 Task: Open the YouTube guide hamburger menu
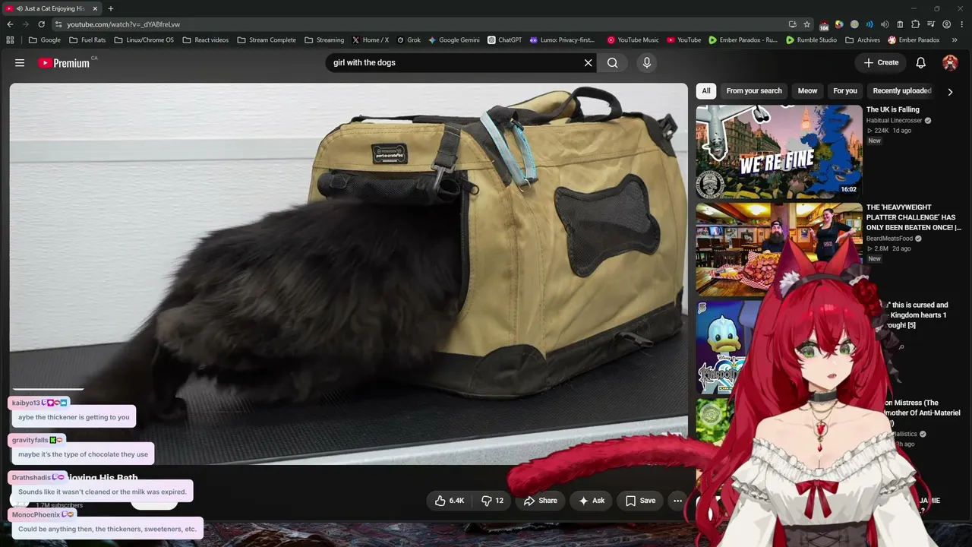point(20,63)
